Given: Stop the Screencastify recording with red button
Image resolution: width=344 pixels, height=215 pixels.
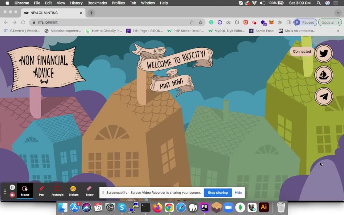Looking at the screenshot, I should (x=12, y=195).
